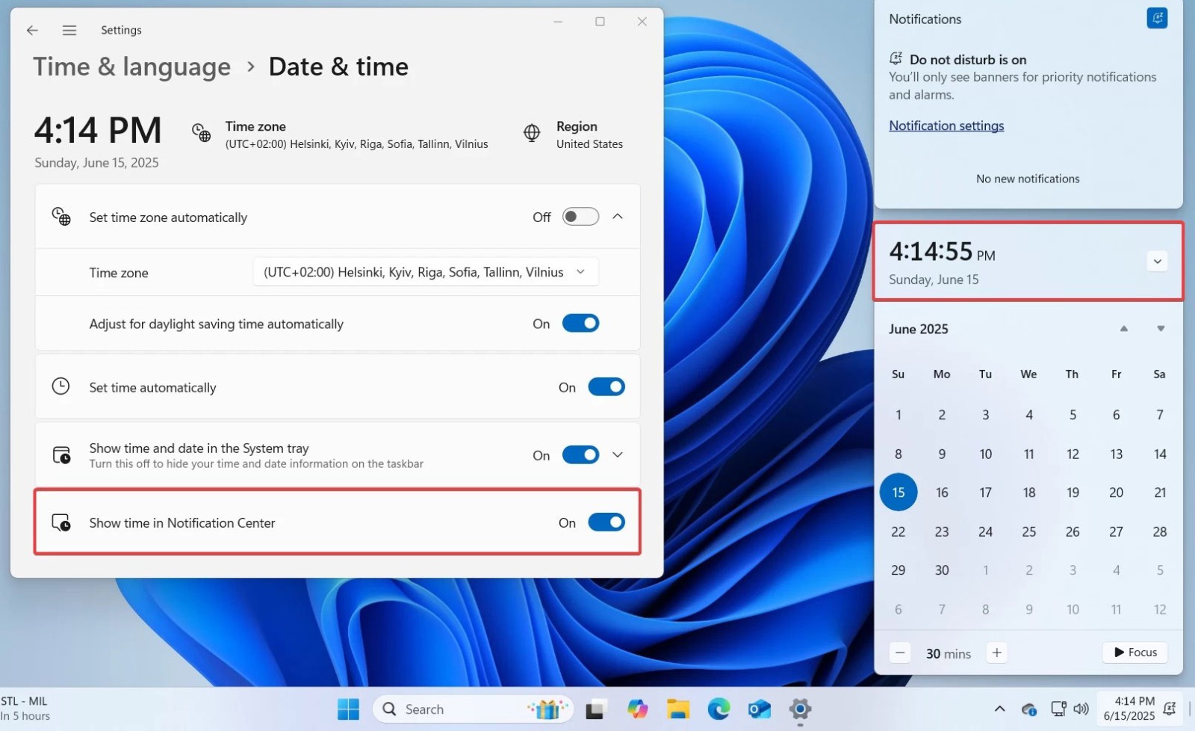Screen dimensions: 1195x731
Task: Collapse the calendar with the chevron button
Action: point(1157,262)
